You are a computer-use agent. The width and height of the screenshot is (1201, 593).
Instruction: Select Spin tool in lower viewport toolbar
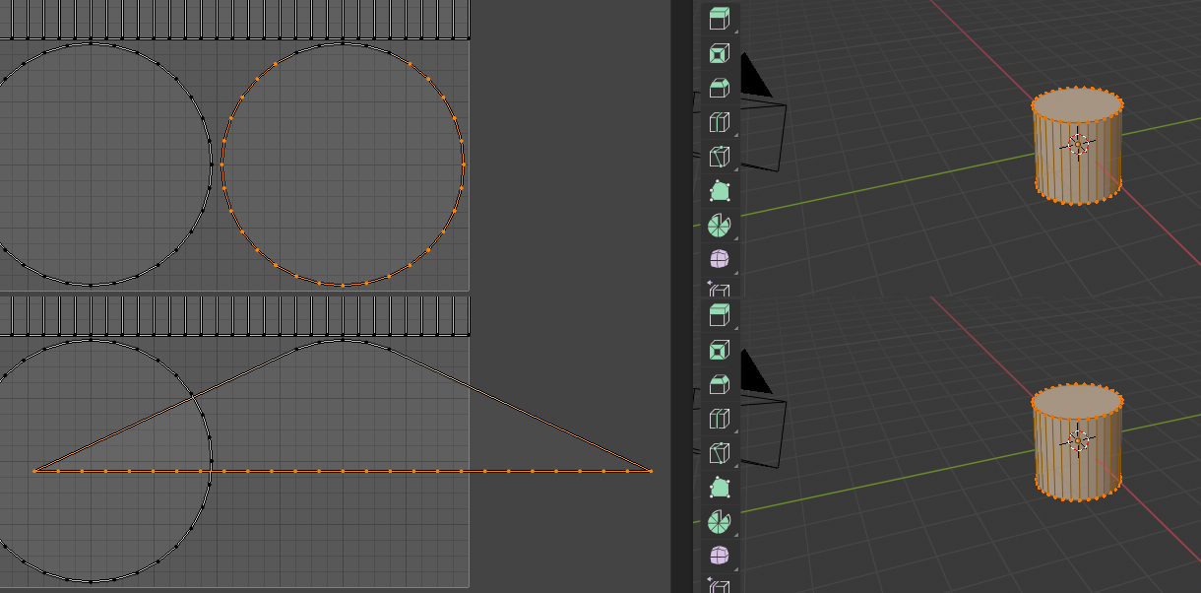pyautogui.click(x=720, y=522)
